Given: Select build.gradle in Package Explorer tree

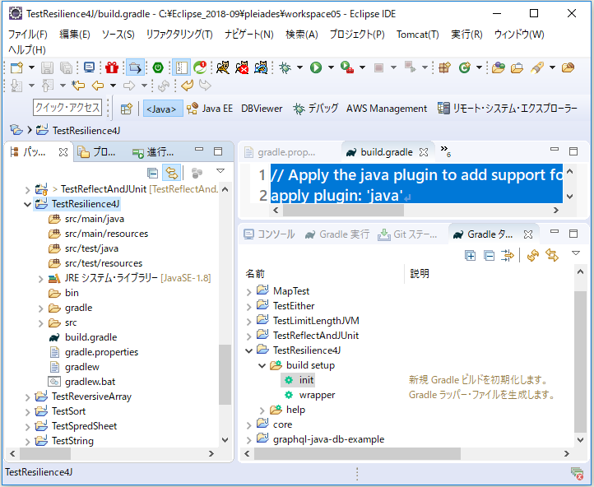Looking at the screenshot, I should click(x=91, y=337).
